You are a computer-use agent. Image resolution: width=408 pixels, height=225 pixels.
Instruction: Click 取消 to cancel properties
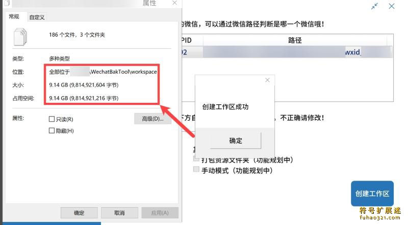[x=119, y=213]
